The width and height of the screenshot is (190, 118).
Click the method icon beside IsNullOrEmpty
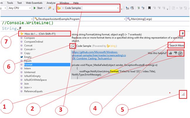coord(21,76)
